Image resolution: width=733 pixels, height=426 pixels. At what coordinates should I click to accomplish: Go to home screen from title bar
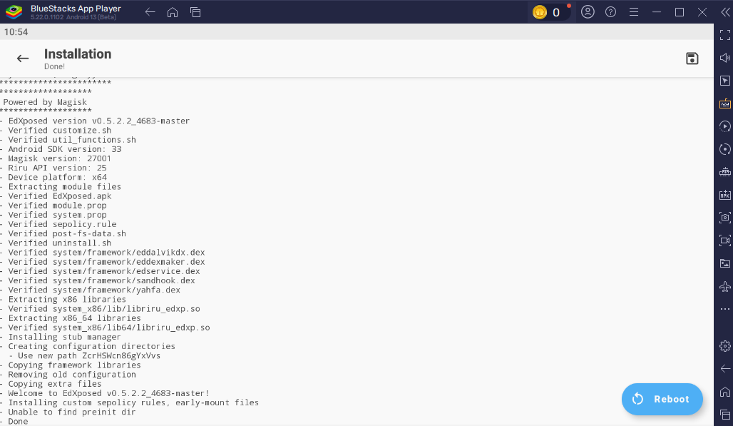tap(173, 12)
